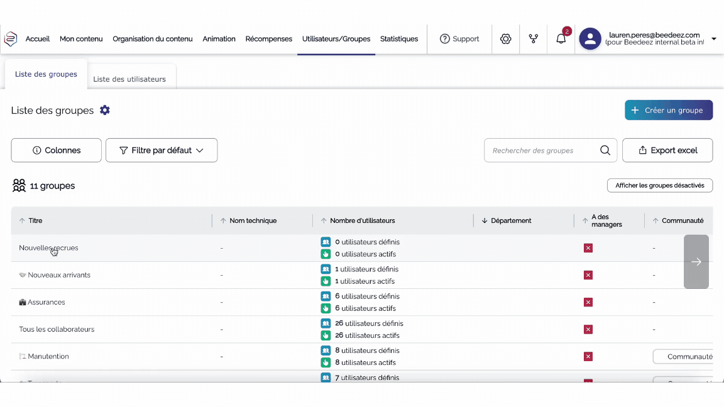Open Support help link

click(459, 39)
